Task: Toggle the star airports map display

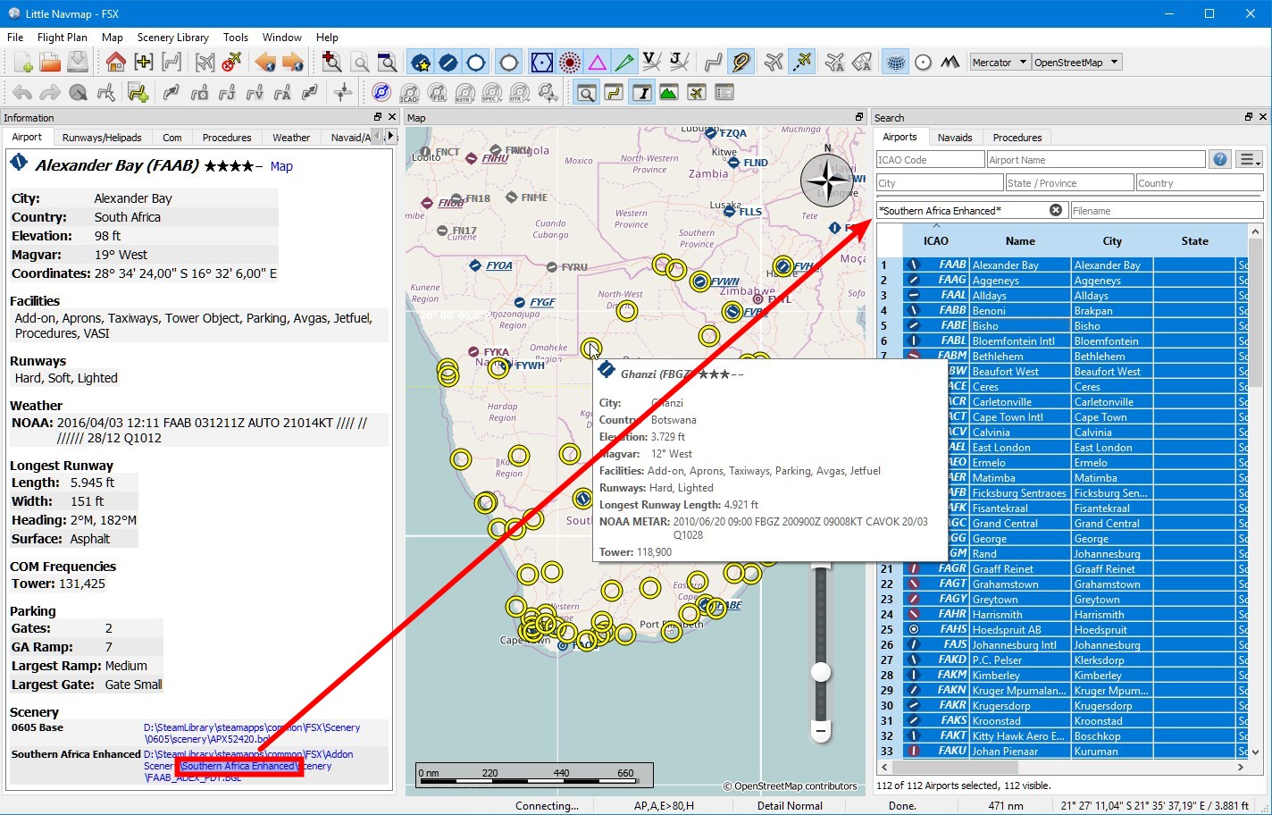Action: pyautogui.click(x=421, y=62)
